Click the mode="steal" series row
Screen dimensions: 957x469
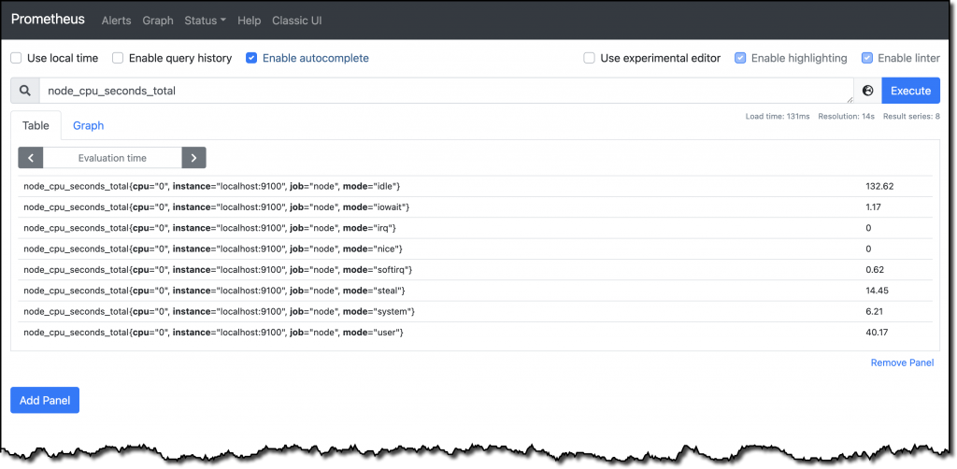476,291
